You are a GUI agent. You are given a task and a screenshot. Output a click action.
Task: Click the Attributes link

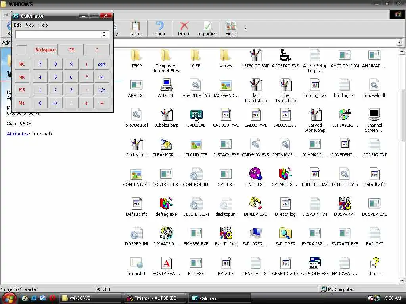17,134
